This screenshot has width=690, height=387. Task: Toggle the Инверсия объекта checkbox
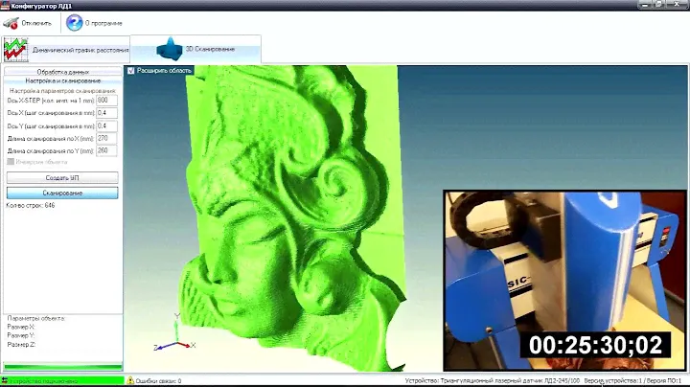[x=11, y=162]
